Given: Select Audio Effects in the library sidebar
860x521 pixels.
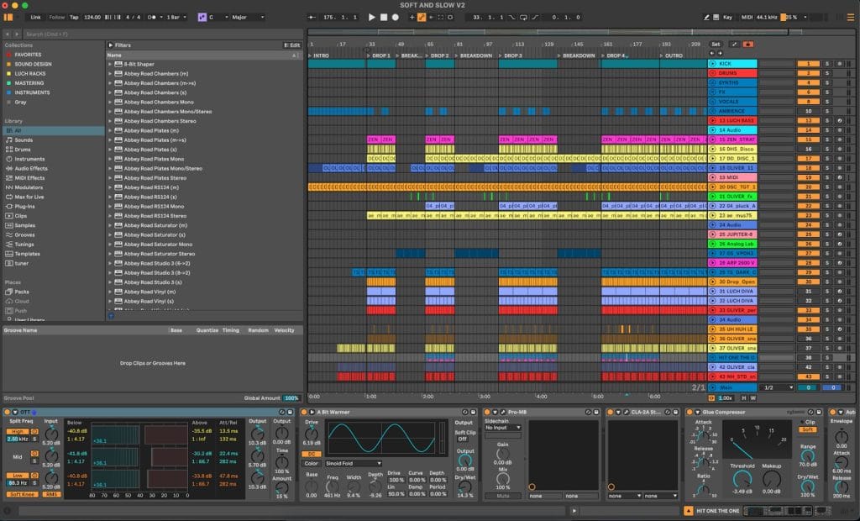Looking at the screenshot, I should click(30, 168).
